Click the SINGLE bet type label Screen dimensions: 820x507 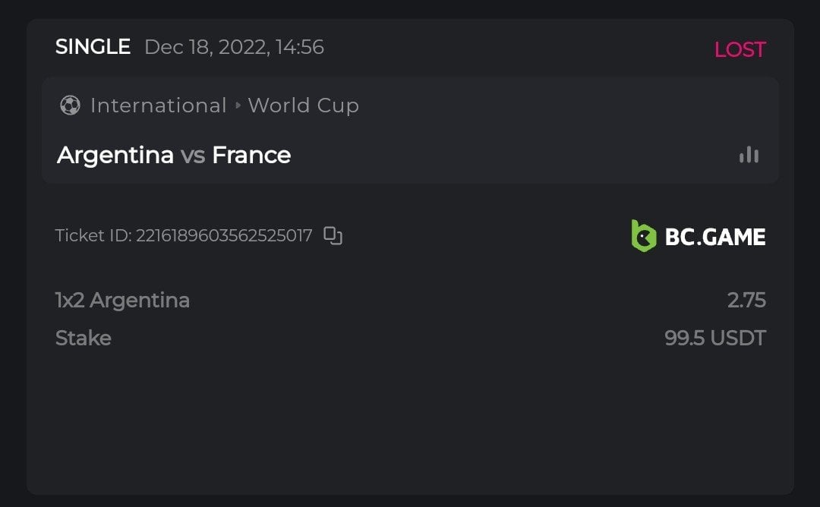tap(93, 47)
